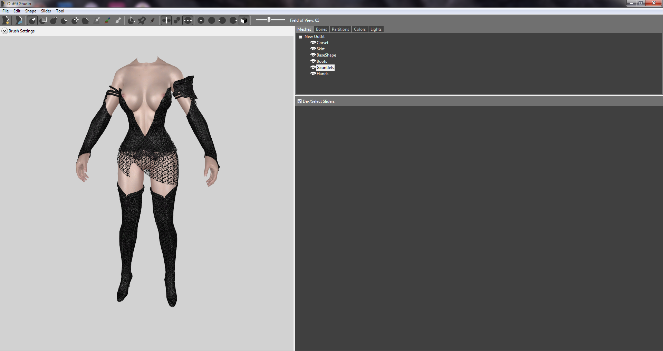Switch to the Bones tab

(x=321, y=29)
